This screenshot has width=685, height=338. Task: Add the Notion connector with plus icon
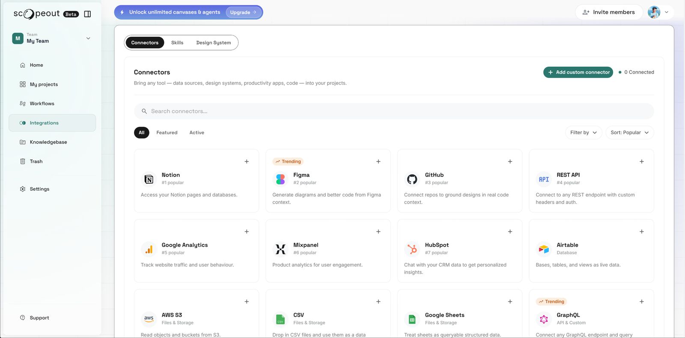(247, 162)
